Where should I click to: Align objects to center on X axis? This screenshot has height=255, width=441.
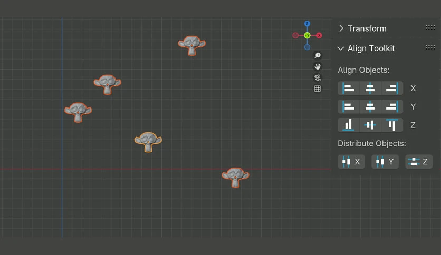pos(370,89)
